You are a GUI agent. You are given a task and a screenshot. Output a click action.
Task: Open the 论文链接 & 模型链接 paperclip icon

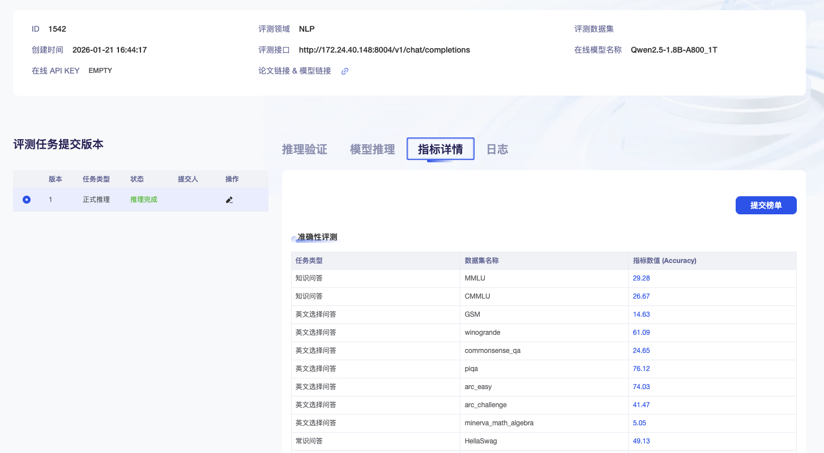(344, 71)
